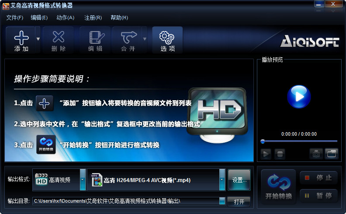Open the 动作(A) menu
Viewport: 346px width, 214px height.
(x=66, y=18)
